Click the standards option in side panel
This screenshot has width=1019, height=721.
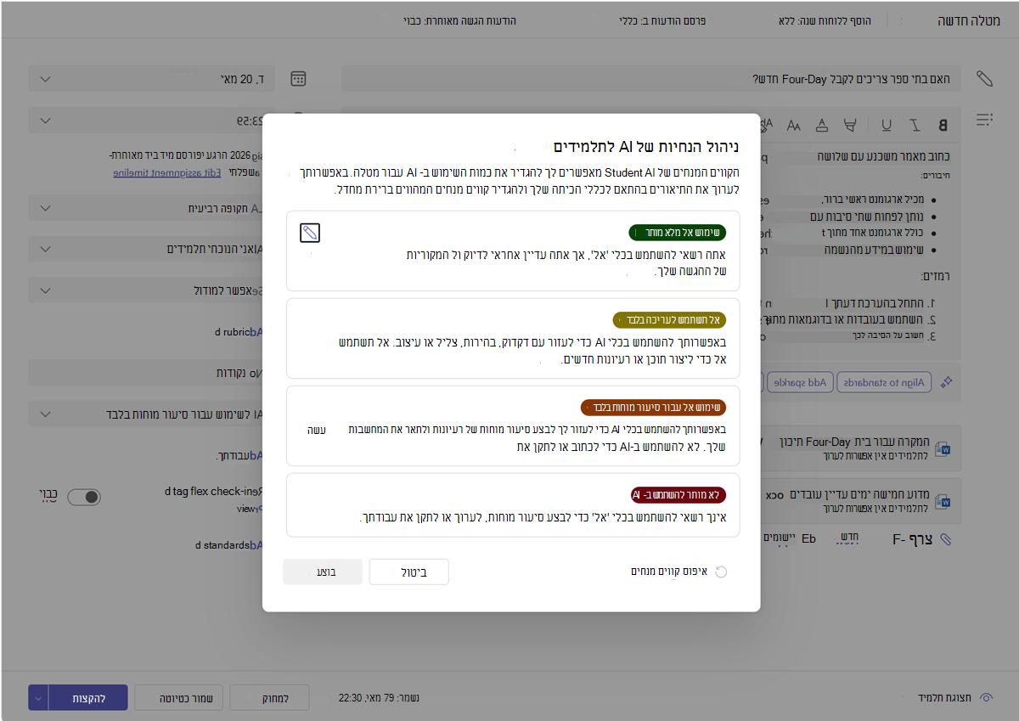pyautogui.click(x=229, y=544)
